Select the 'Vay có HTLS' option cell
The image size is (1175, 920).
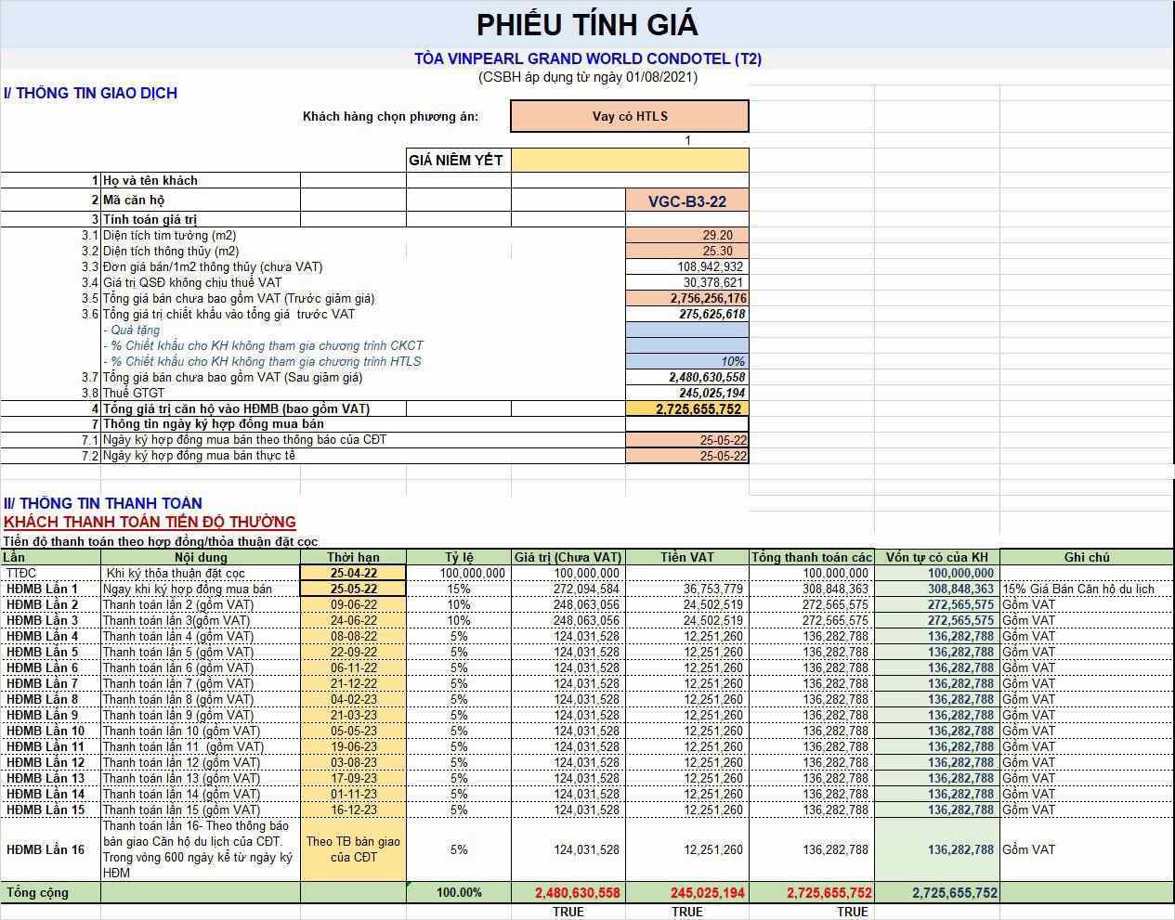point(630,116)
